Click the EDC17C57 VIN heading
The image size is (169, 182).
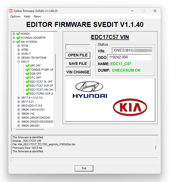click(x=110, y=37)
